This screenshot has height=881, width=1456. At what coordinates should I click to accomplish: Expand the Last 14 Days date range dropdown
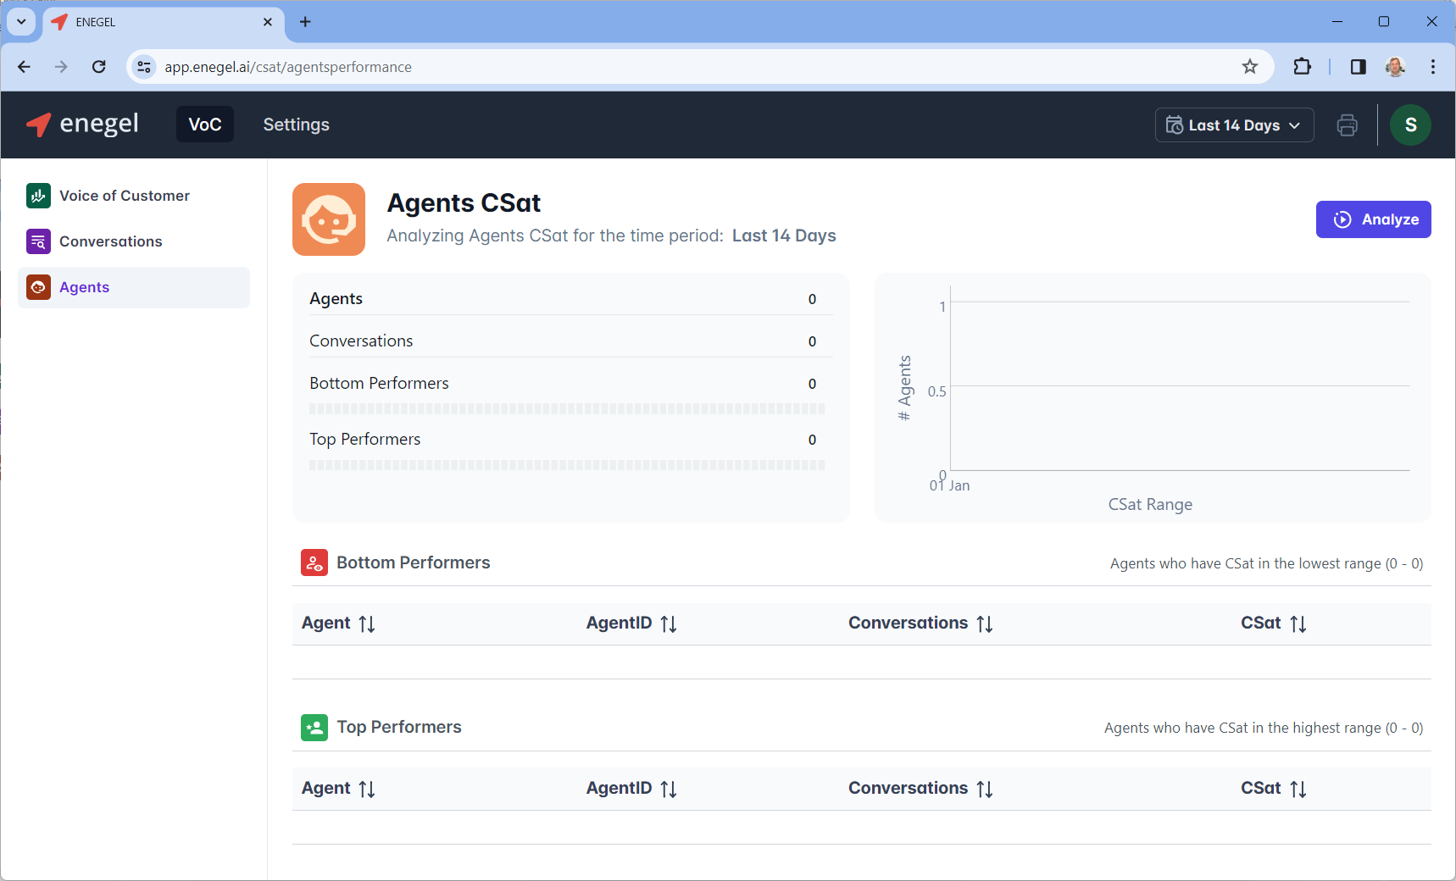pyautogui.click(x=1234, y=125)
